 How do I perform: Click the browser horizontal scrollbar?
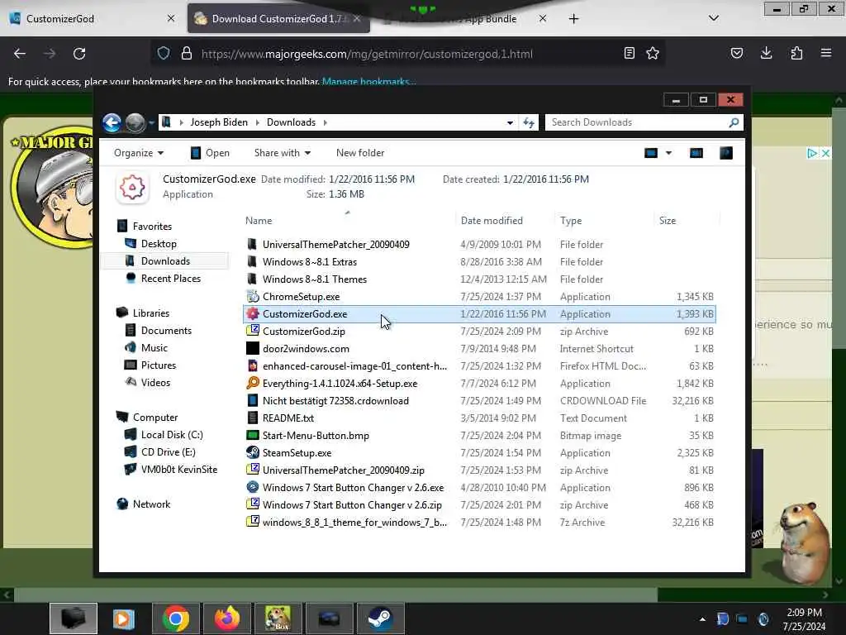click(335, 595)
